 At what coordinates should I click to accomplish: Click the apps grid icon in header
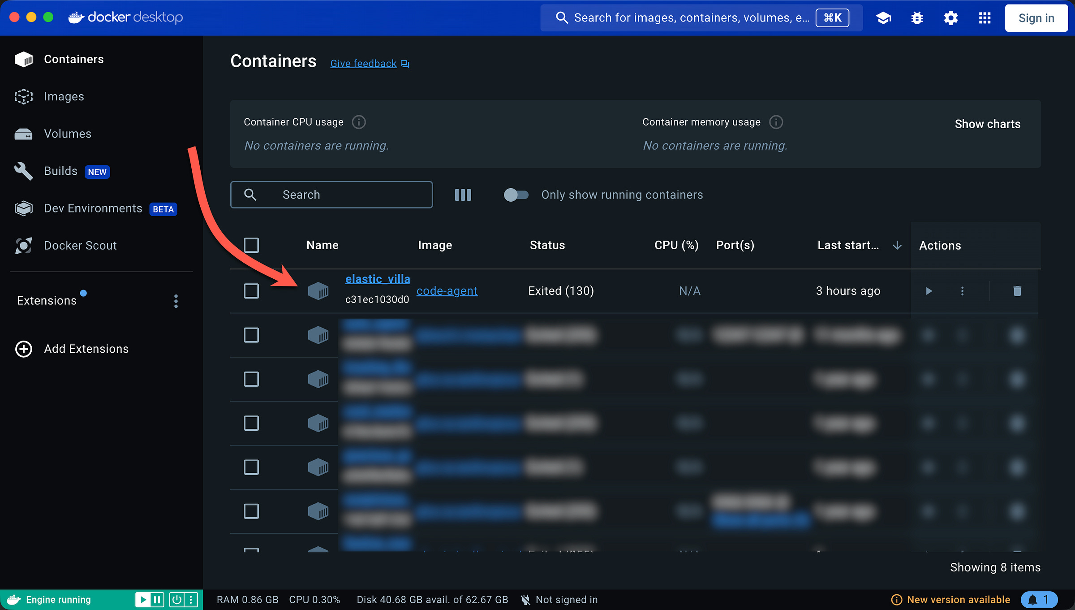pos(985,18)
